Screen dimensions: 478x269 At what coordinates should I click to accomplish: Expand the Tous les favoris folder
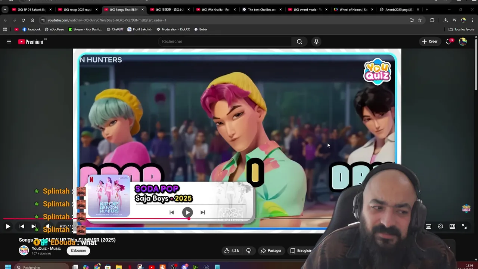point(462,29)
